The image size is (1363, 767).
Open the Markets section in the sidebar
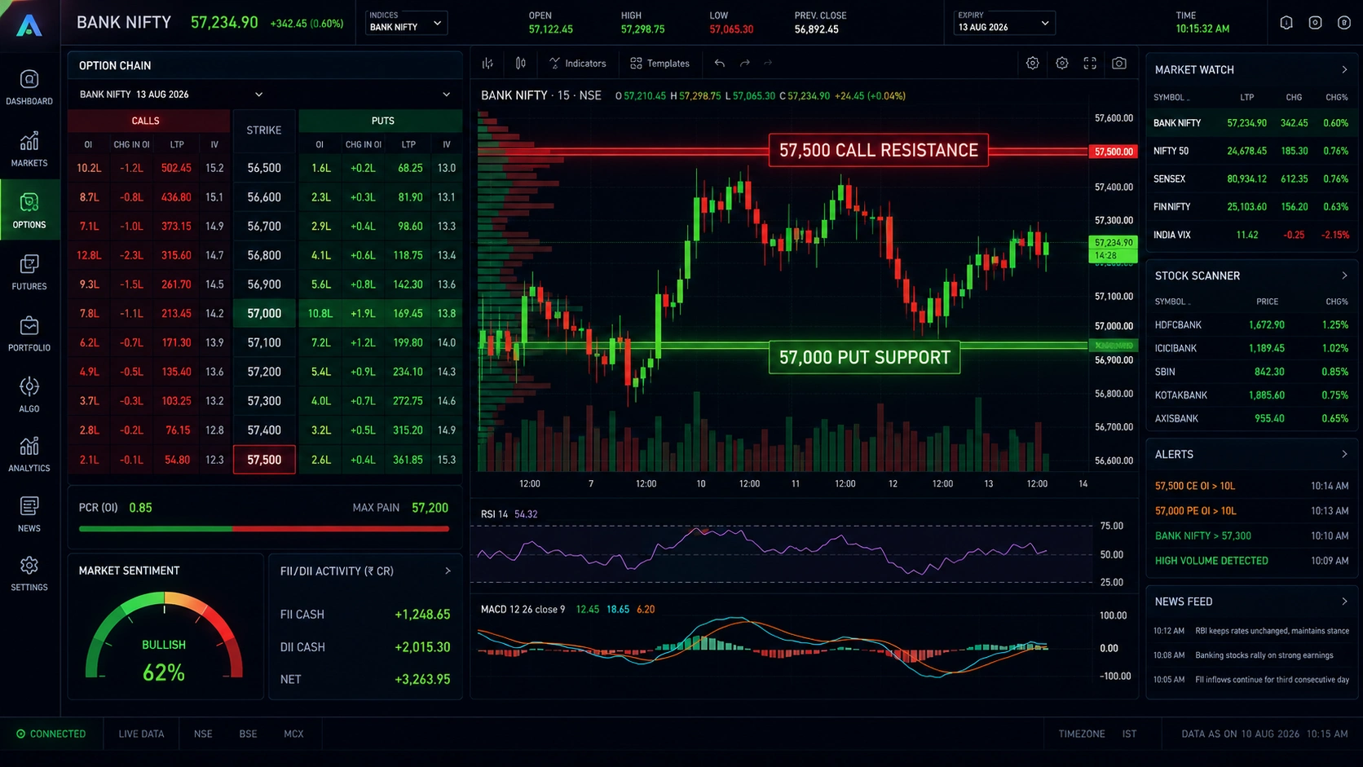(x=29, y=149)
